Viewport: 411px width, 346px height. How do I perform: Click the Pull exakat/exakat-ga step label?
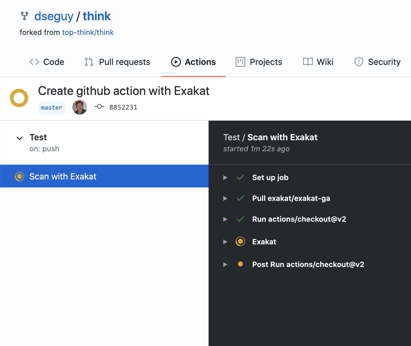point(291,198)
